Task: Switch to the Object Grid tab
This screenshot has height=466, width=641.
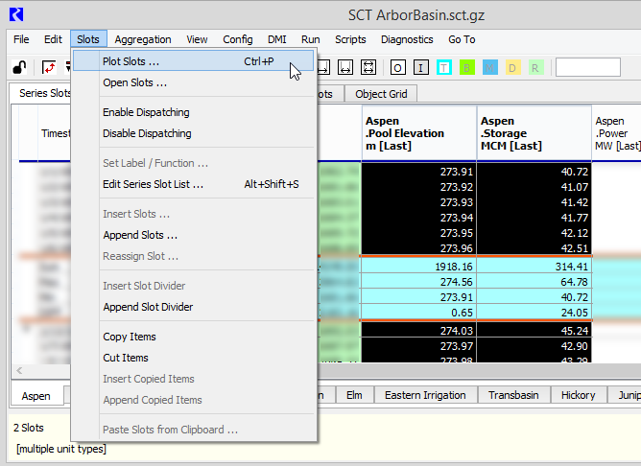Action: click(x=381, y=94)
